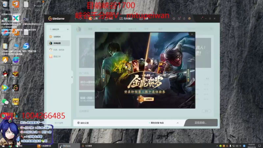
Task: Click the WeGame taskbar button
Action: 69,146
